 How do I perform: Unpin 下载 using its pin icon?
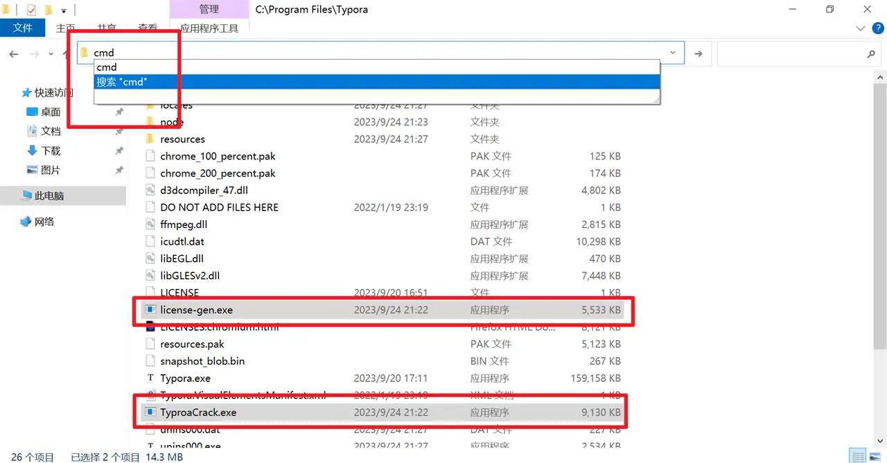click(119, 151)
